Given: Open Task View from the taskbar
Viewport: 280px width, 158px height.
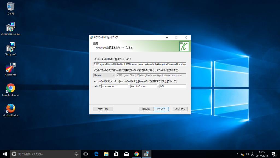Looking at the screenshot, I should (86, 154).
